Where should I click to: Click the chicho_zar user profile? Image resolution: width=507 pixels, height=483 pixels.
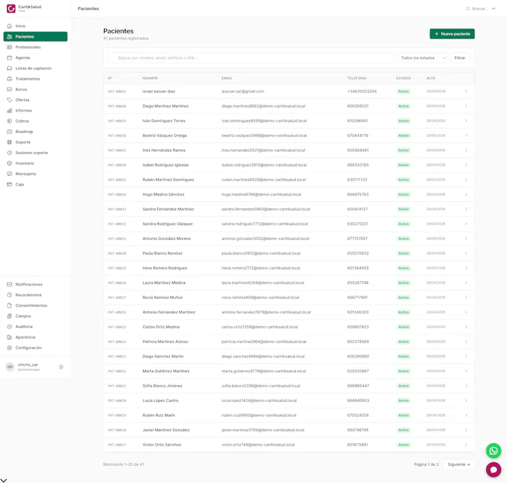[x=29, y=367]
